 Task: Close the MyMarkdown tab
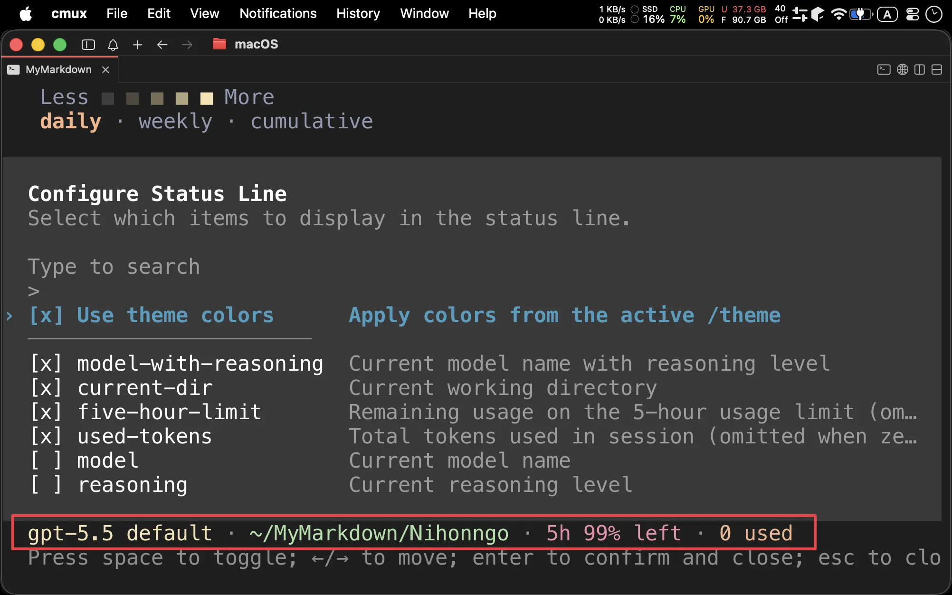click(105, 70)
